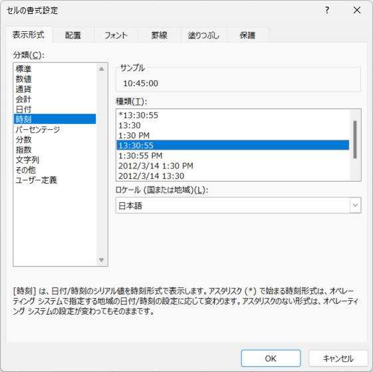The width and height of the screenshot is (373, 372).
Task: Click the キャンセル button
Action: click(338, 358)
